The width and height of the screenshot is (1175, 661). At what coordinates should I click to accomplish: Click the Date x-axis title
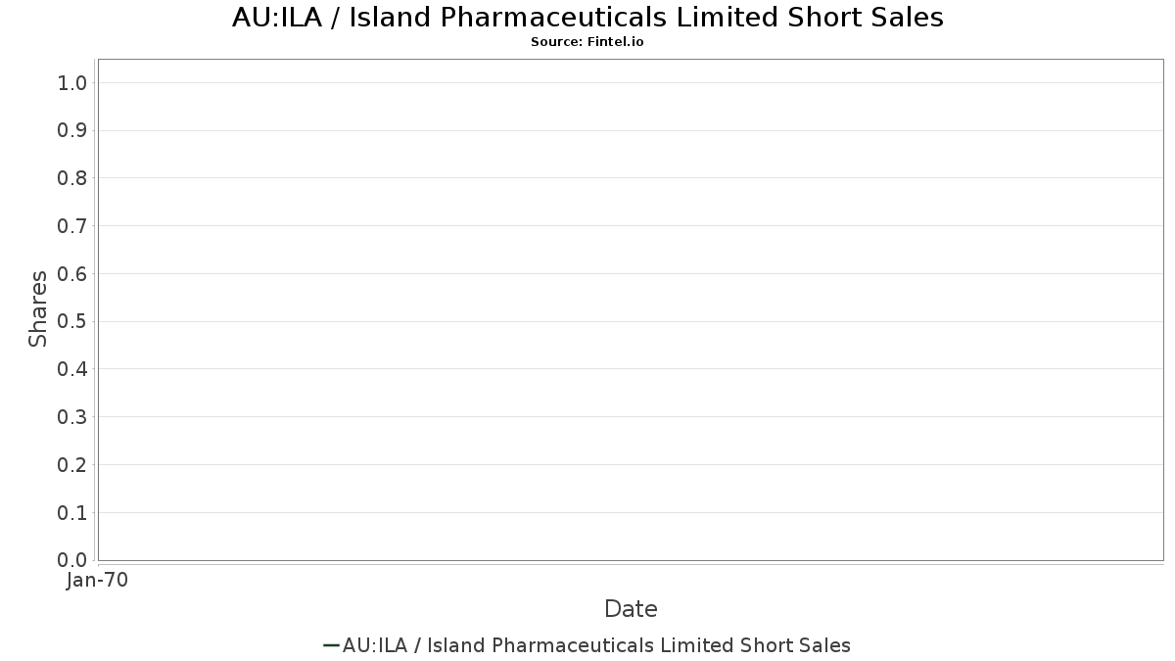click(631, 609)
